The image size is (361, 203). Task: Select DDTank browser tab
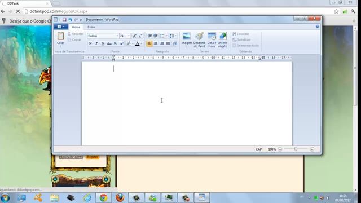coord(25,3)
